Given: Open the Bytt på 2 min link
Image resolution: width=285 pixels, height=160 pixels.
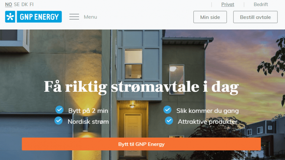Looking at the screenshot, I should (x=88, y=111).
